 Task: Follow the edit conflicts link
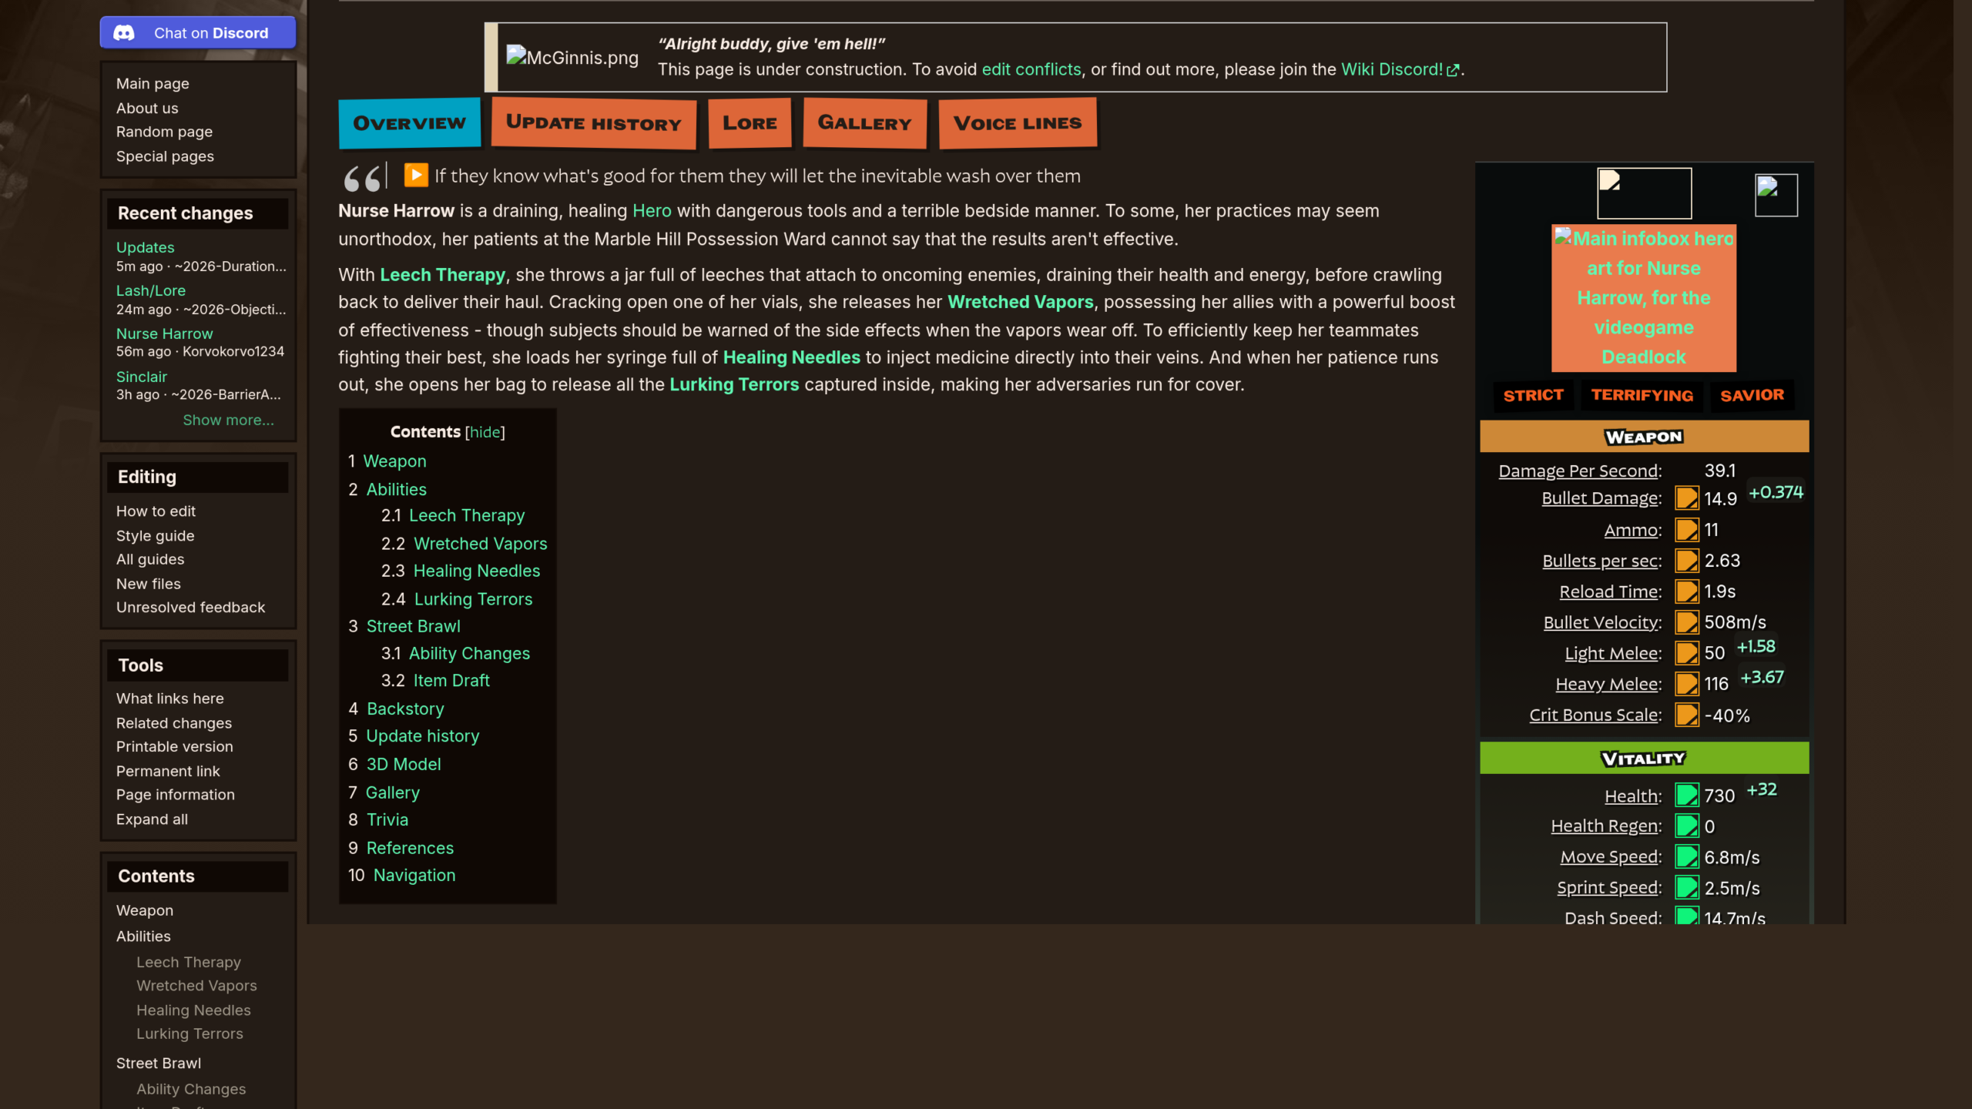click(x=1031, y=69)
